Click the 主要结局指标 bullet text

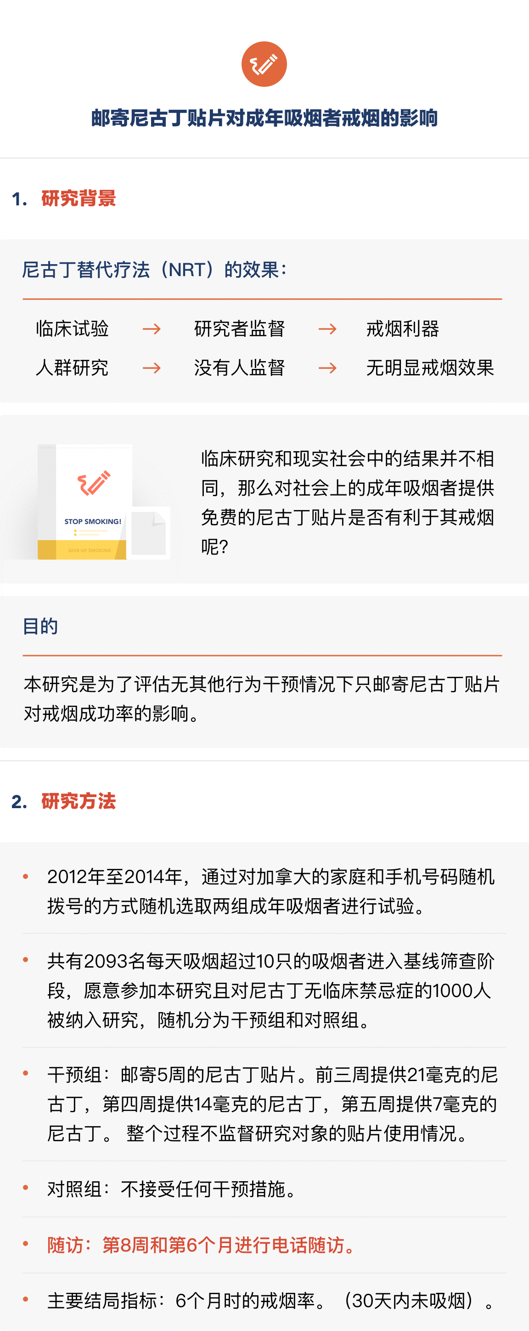pos(272,1301)
